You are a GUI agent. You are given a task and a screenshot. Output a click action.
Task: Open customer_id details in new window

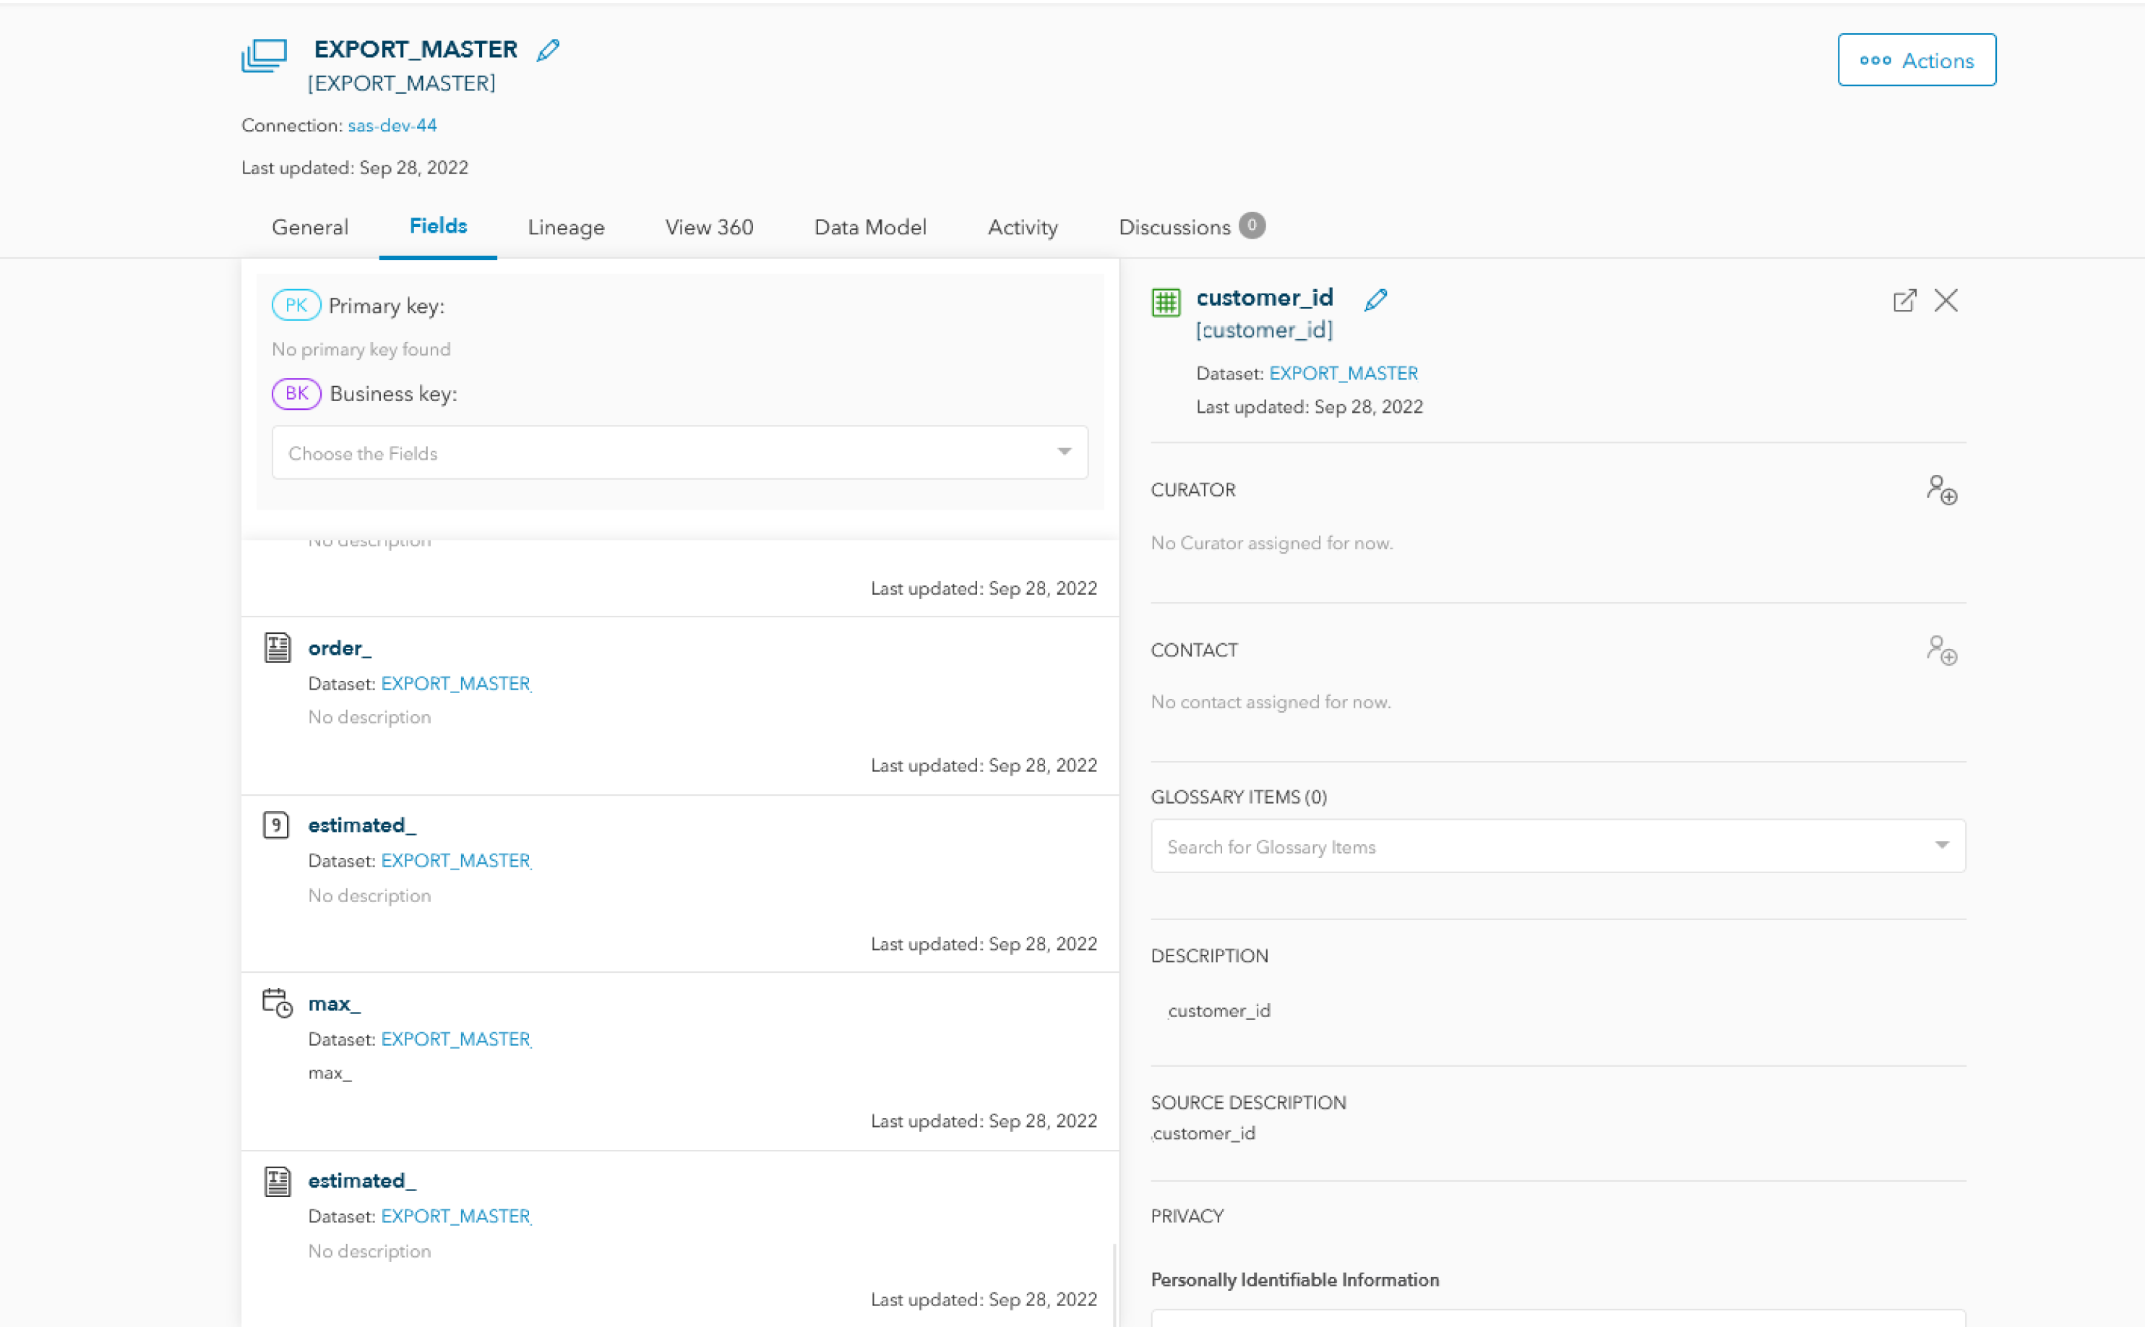tap(1904, 301)
